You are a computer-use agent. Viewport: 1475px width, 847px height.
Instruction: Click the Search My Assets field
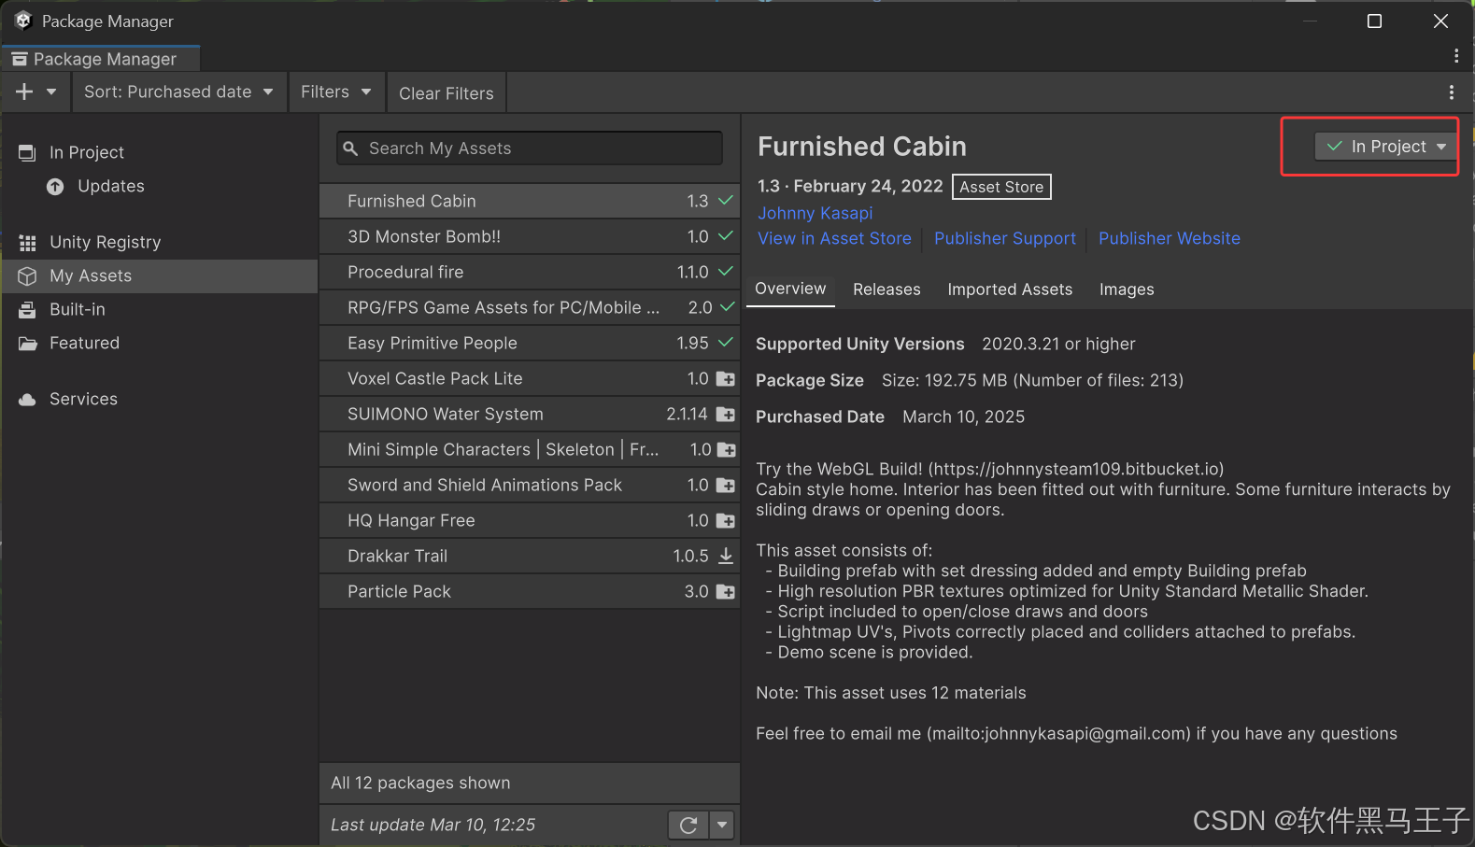[530, 148]
